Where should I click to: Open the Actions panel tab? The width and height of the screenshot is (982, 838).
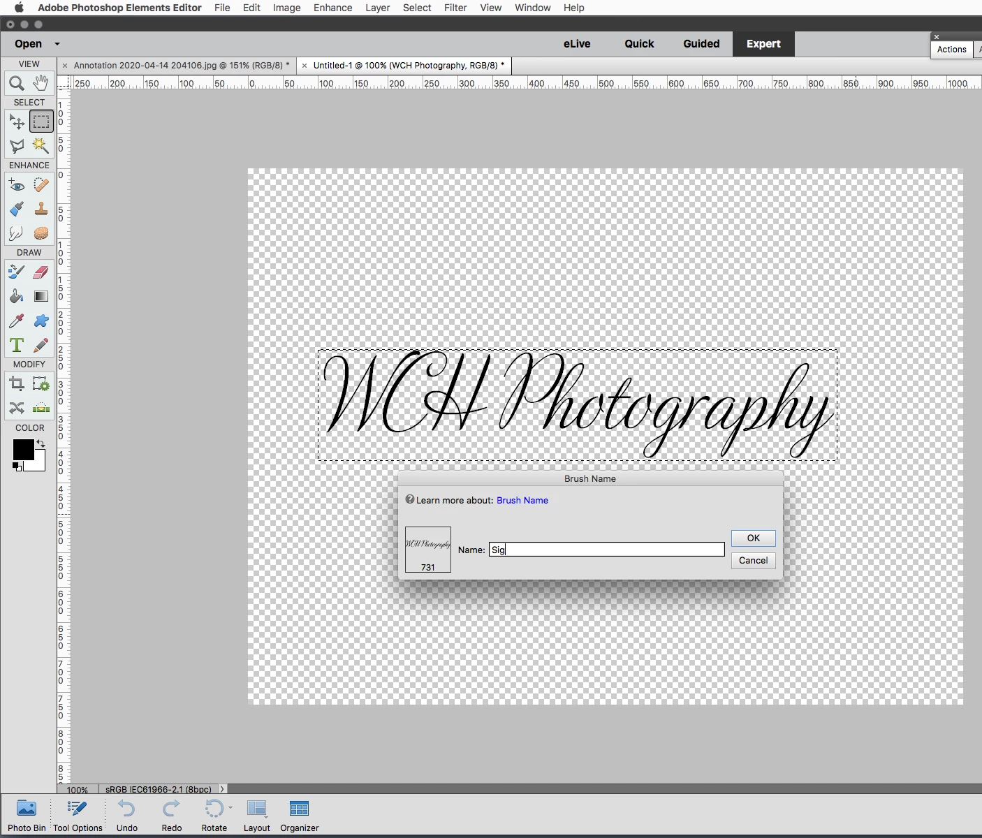tap(951, 50)
